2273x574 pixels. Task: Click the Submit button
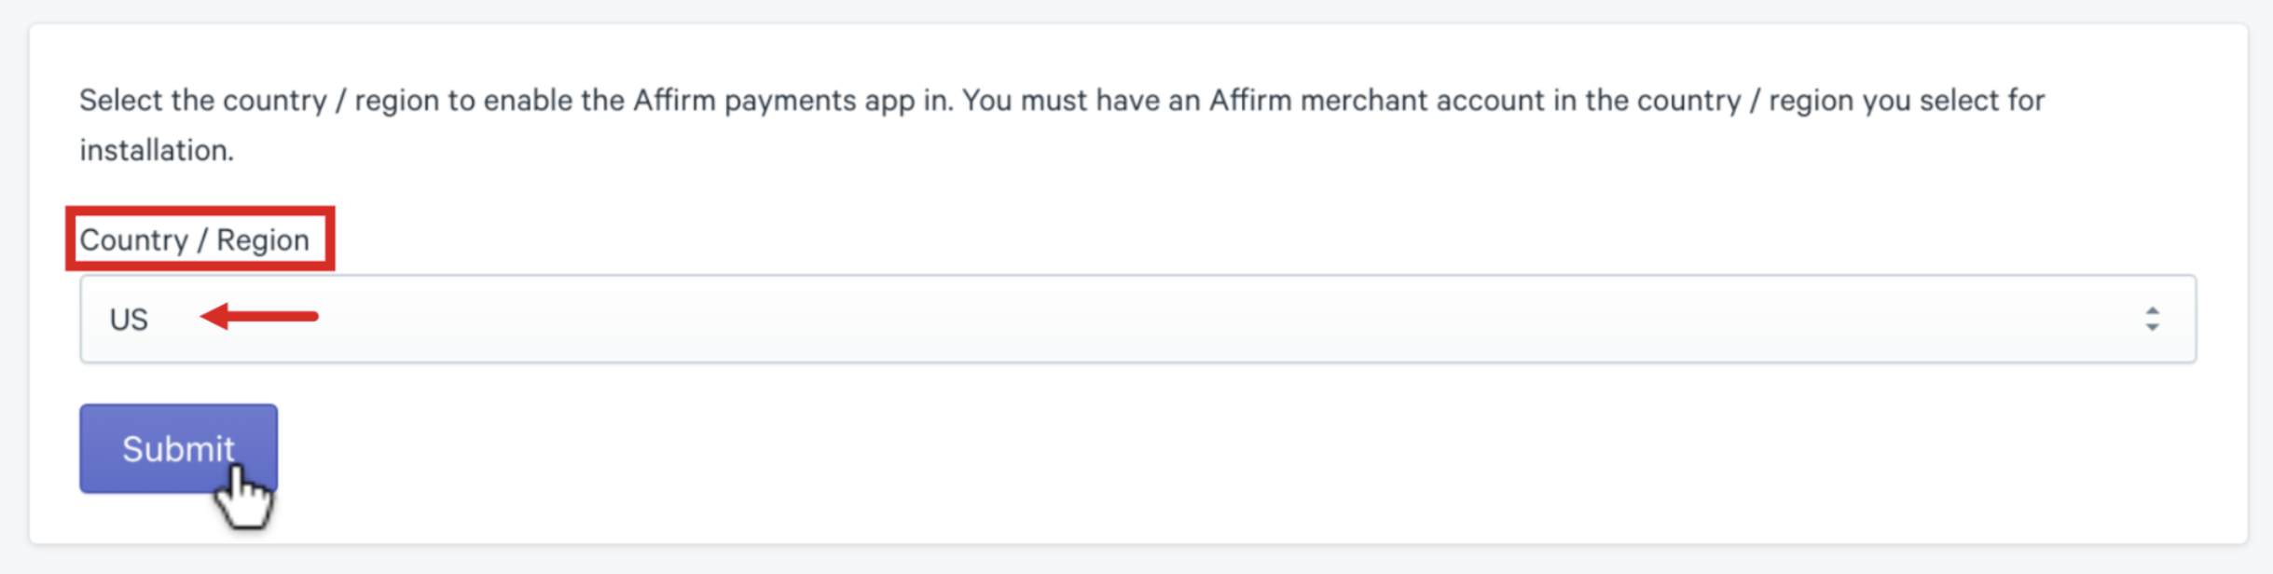point(178,448)
